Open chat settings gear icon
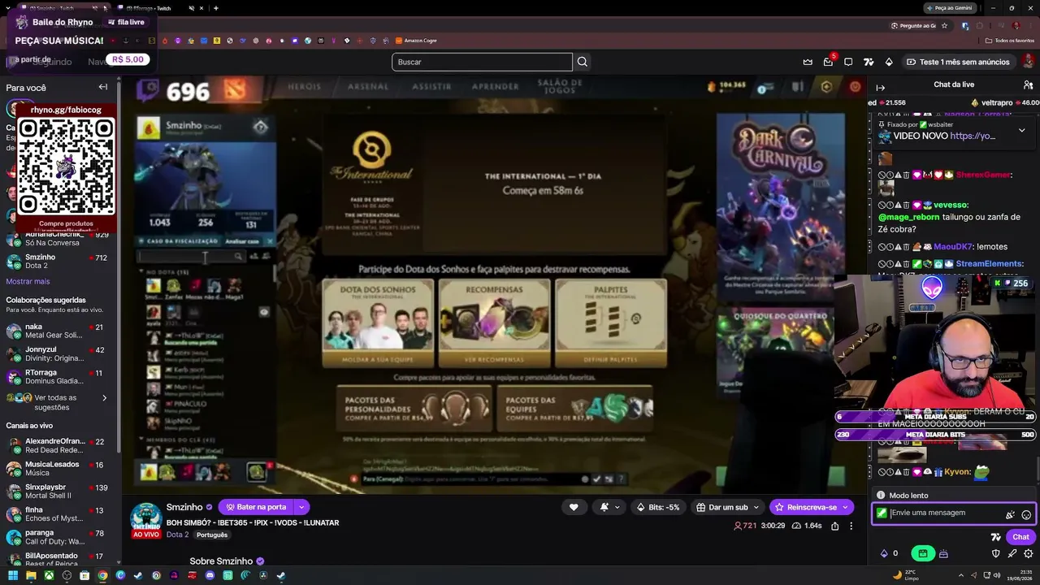Viewport: 1040px width, 585px height. click(1028, 553)
